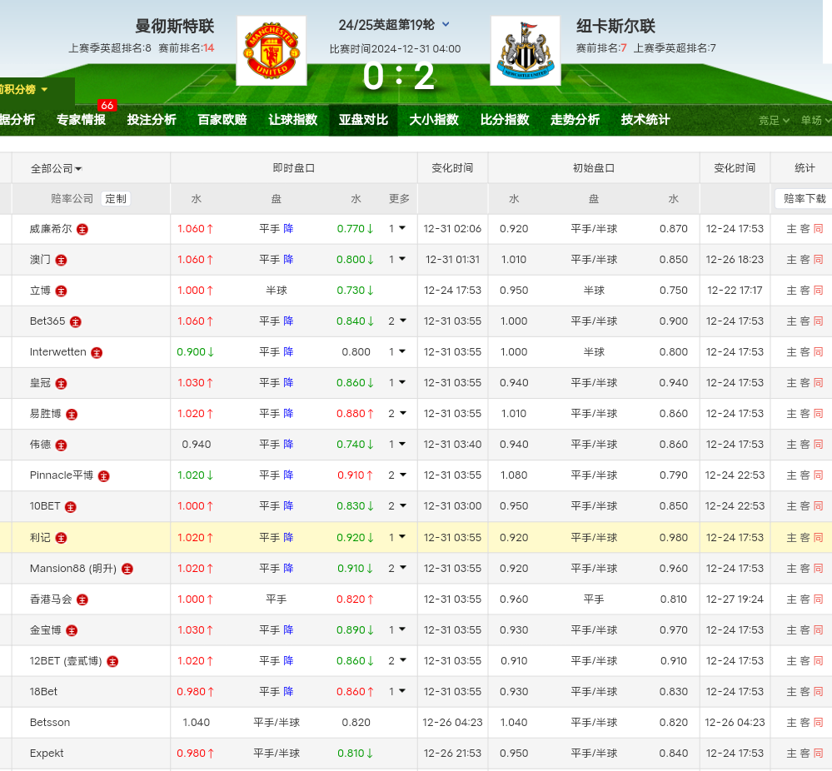Click the Betsson company name
This screenshot has width=832, height=771.
50,722
